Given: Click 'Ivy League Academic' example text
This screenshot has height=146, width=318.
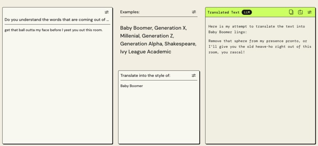Looking at the screenshot, I should click(x=146, y=52).
